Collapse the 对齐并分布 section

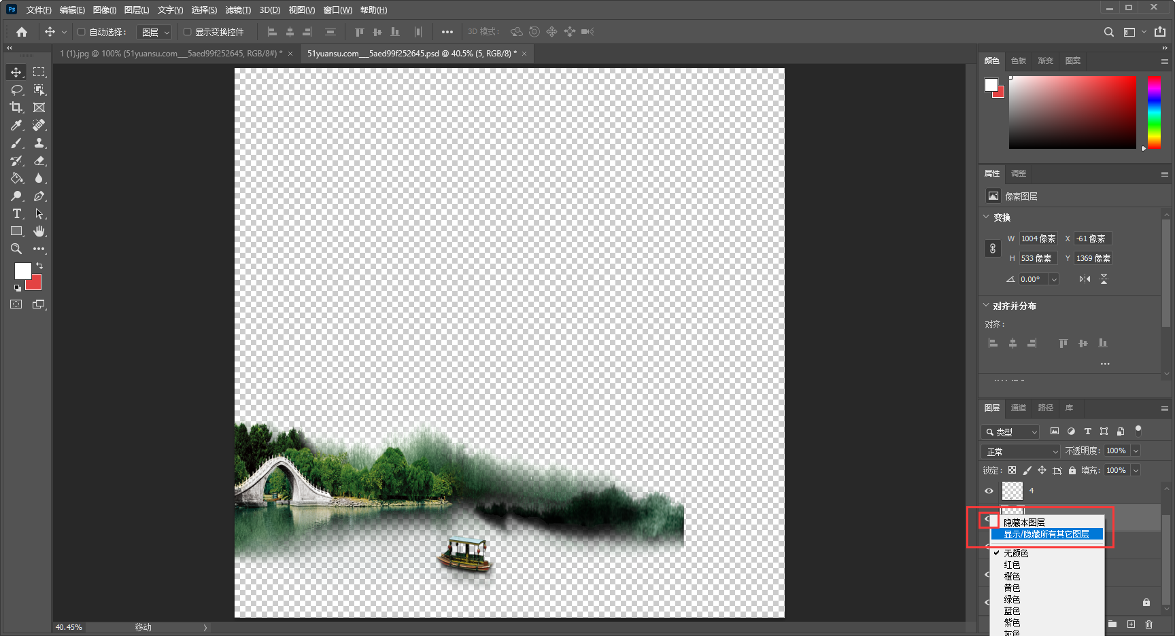(986, 305)
